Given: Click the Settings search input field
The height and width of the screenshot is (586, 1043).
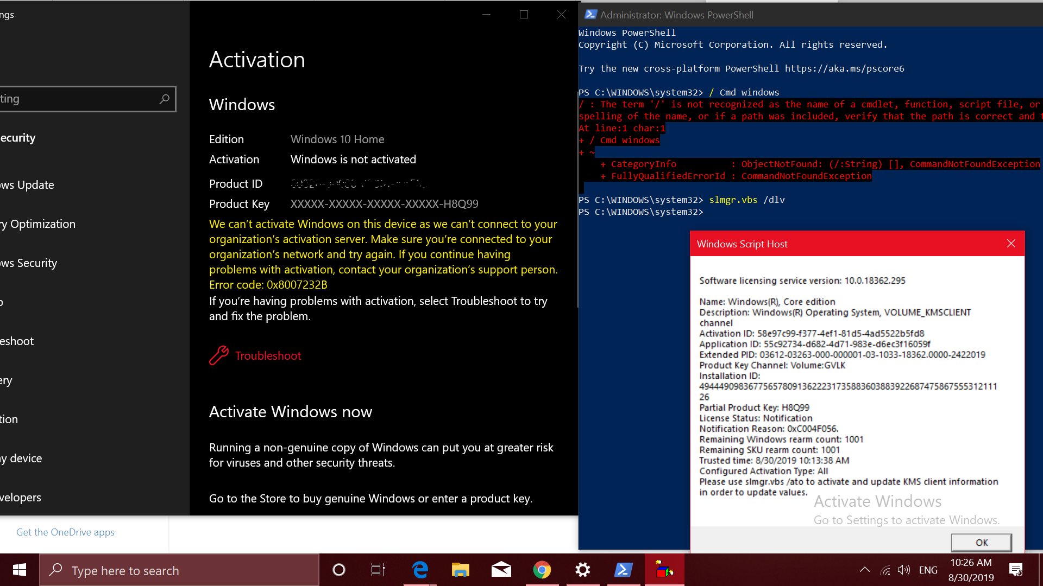Looking at the screenshot, I should point(76,99).
